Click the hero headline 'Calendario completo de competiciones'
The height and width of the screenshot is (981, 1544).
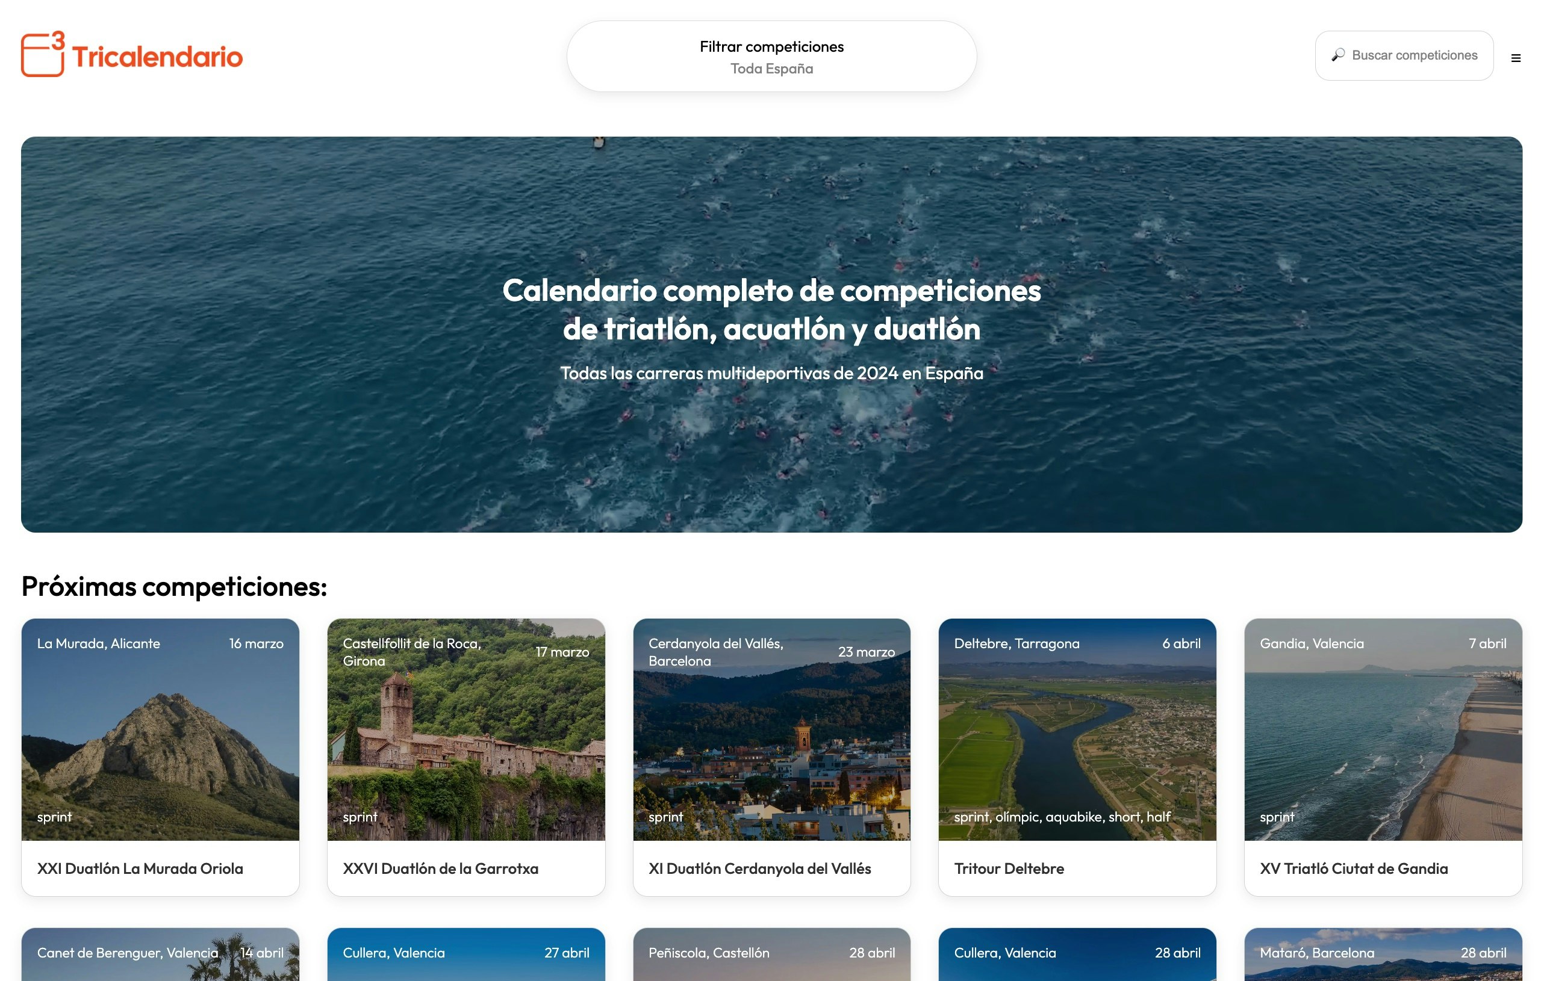coord(771,290)
